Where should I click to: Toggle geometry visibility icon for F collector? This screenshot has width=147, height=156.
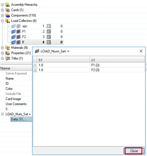pyautogui.click(x=13, y=42)
